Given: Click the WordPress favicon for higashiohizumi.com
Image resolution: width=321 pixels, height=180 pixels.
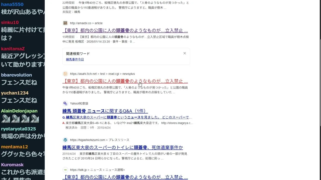Looking at the screenshot, I should pos(65,140).
